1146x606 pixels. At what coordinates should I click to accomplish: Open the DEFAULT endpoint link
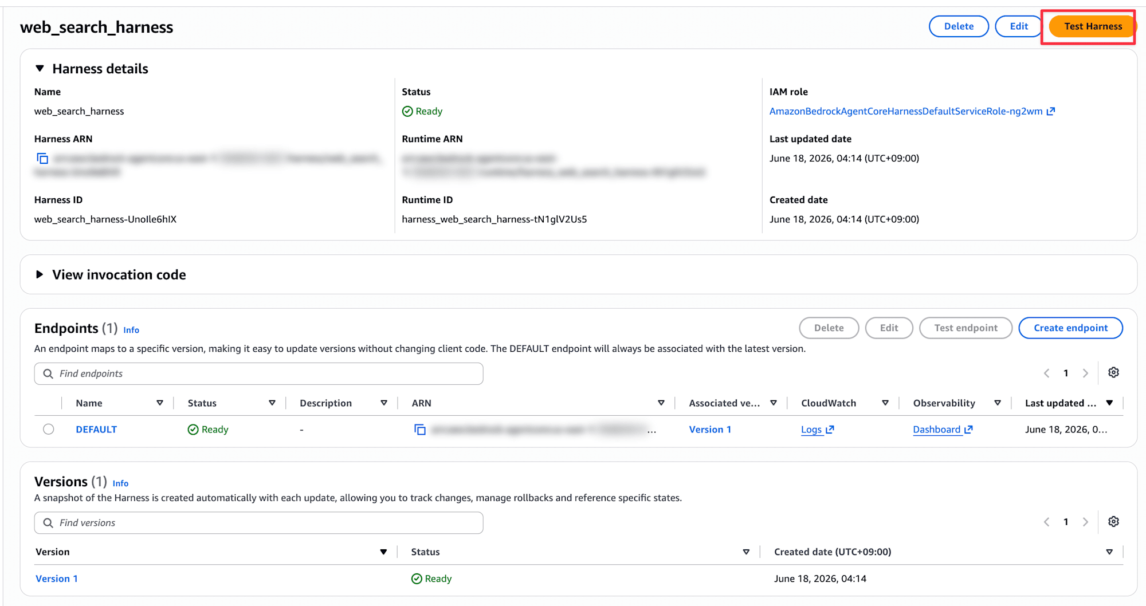[x=96, y=430]
